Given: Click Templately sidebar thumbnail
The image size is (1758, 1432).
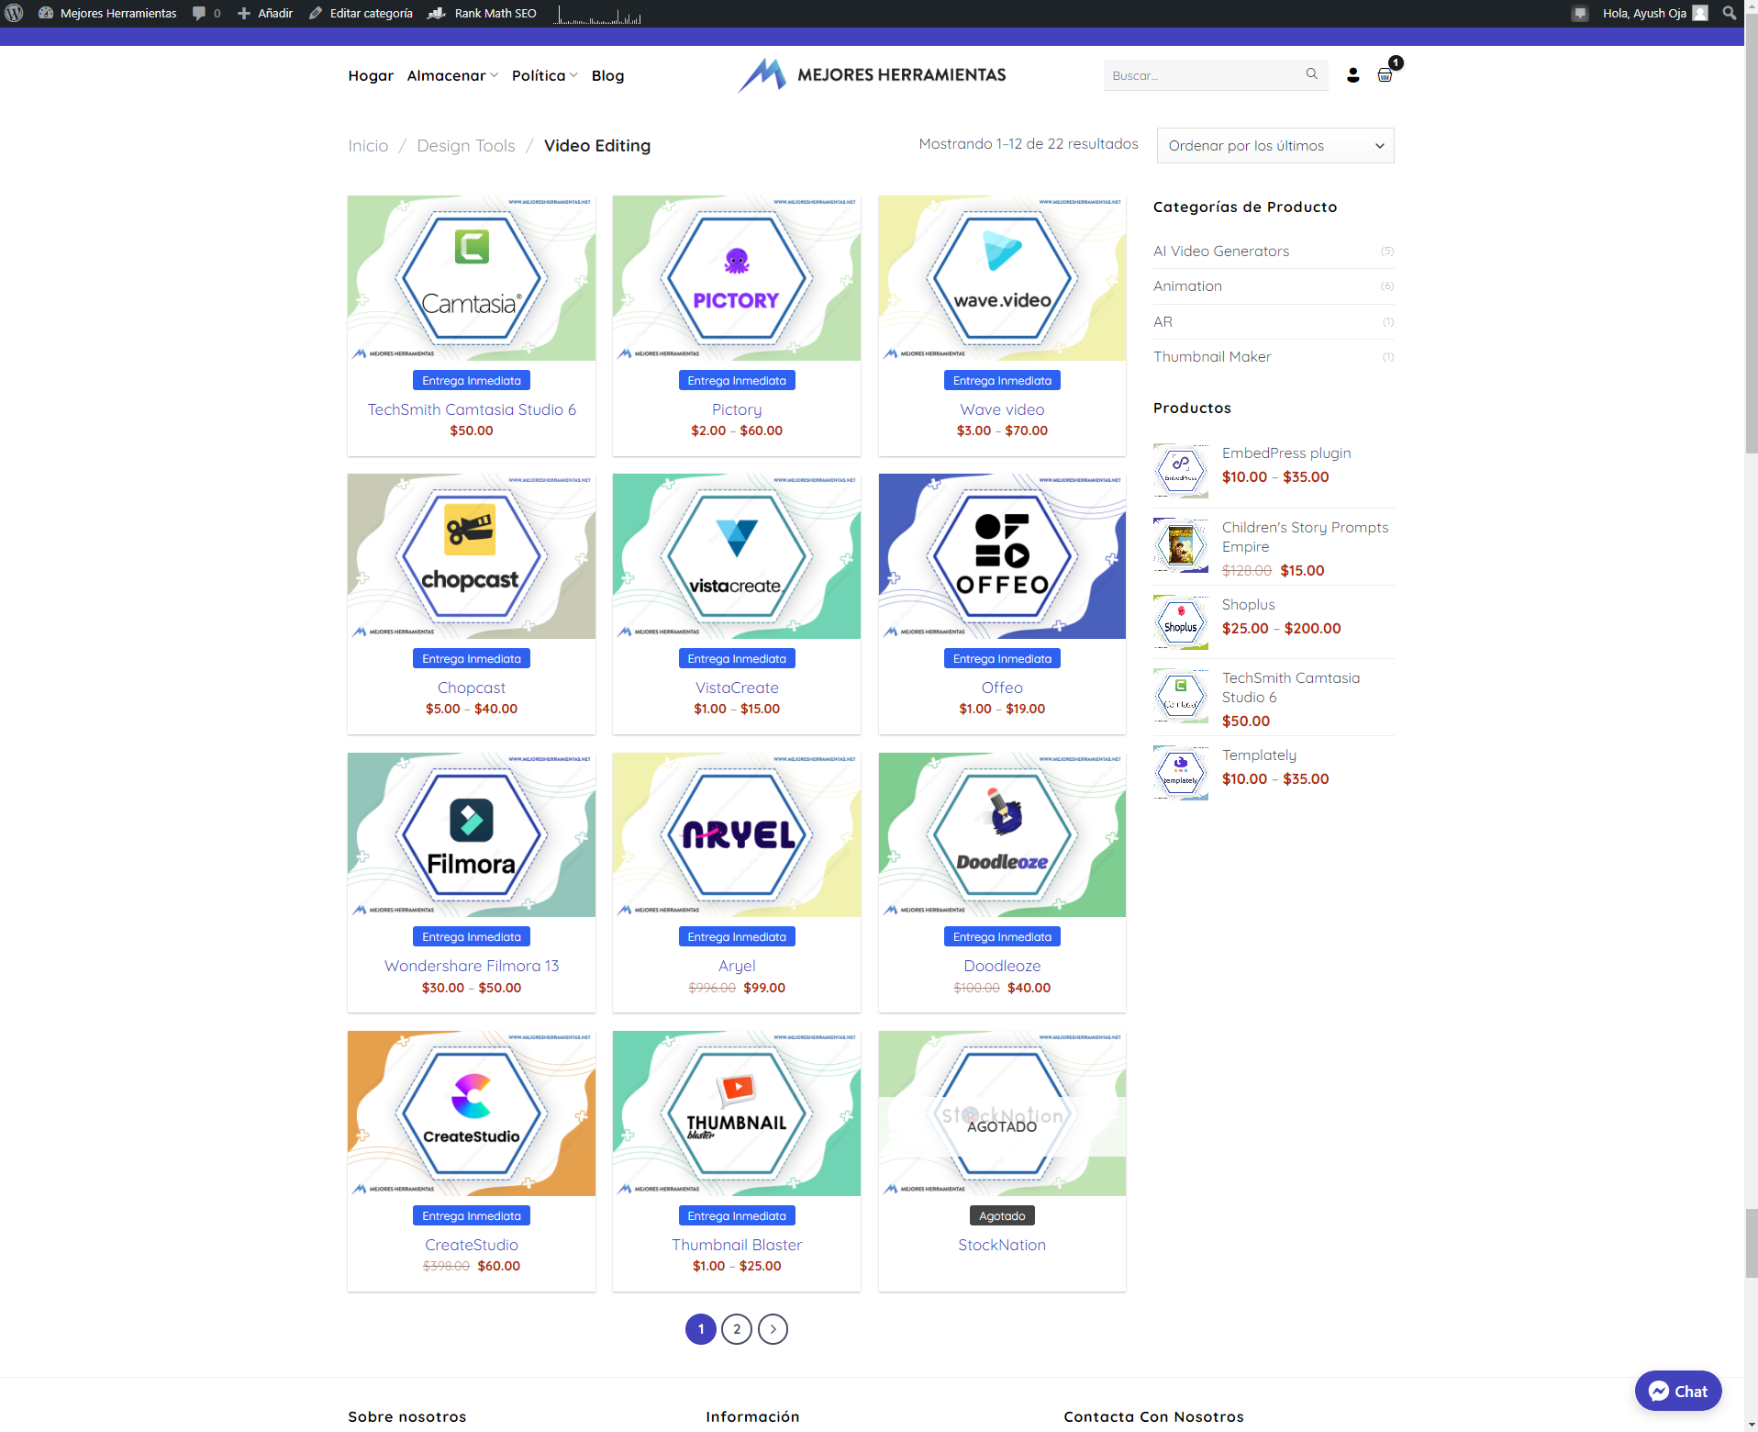Looking at the screenshot, I should (1181, 773).
